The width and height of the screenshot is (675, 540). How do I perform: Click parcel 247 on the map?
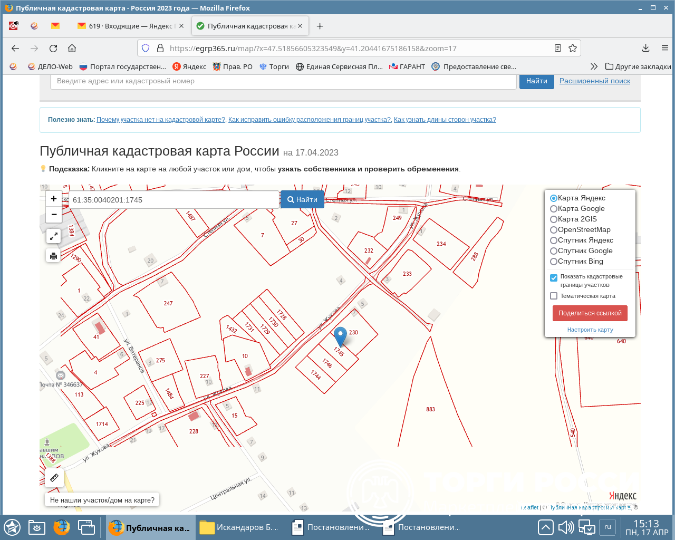pyautogui.click(x=168, y=303)
